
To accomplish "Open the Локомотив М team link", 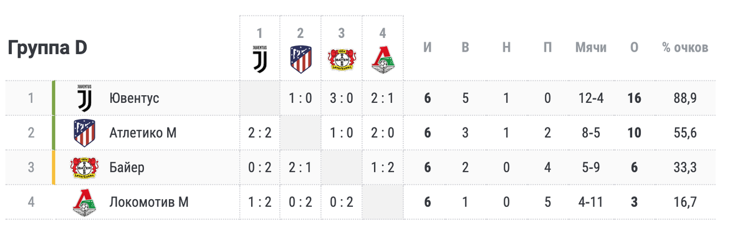I will [x=149, y=202].
